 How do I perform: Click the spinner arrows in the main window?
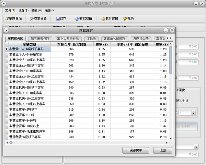[x=193, y=113]
